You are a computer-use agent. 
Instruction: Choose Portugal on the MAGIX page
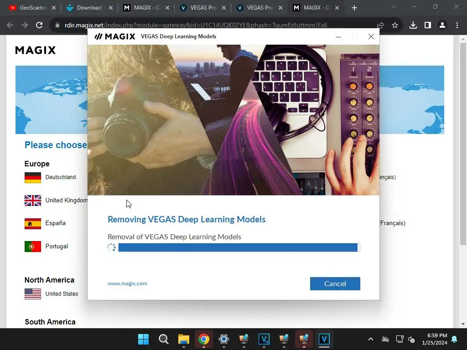click(x=57, y=247)
